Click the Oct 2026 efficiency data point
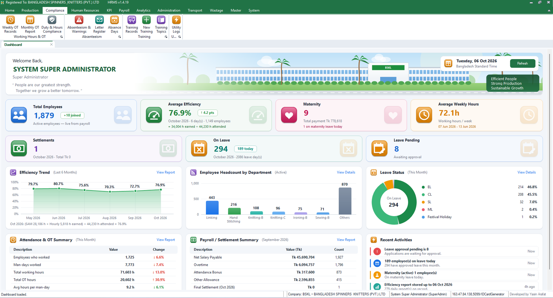Viewport: 553px width, 298px height. point(161,189)
